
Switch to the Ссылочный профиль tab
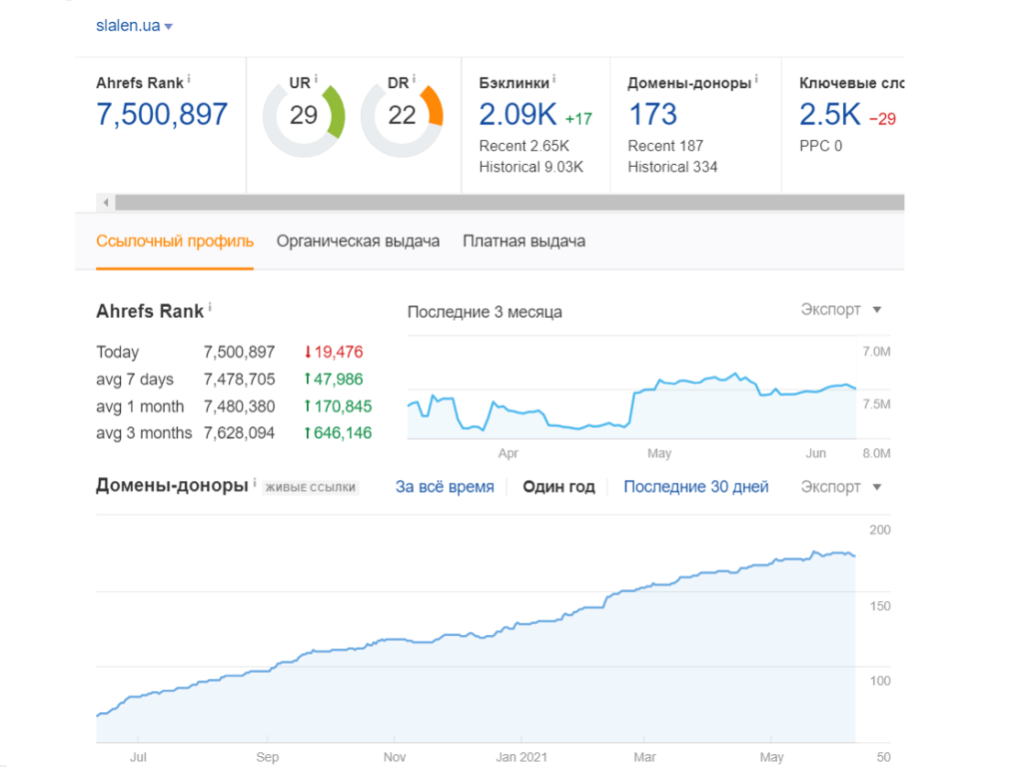click(x=175, y=242)
